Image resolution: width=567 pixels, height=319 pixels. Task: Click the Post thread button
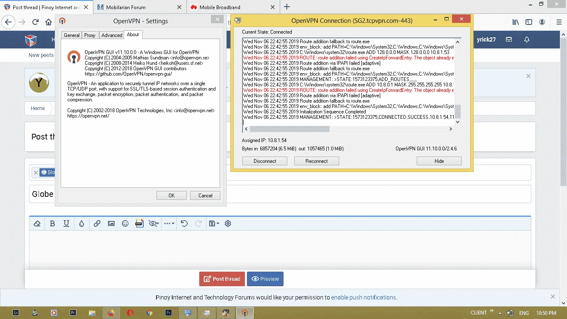click(222, 279)
